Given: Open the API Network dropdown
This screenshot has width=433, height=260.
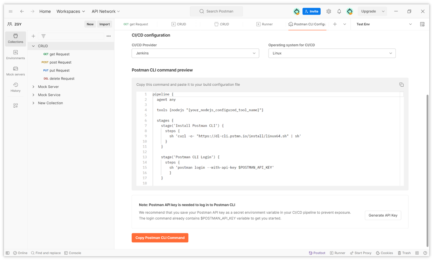Looking at the screenshot, I should click(106, 11).
